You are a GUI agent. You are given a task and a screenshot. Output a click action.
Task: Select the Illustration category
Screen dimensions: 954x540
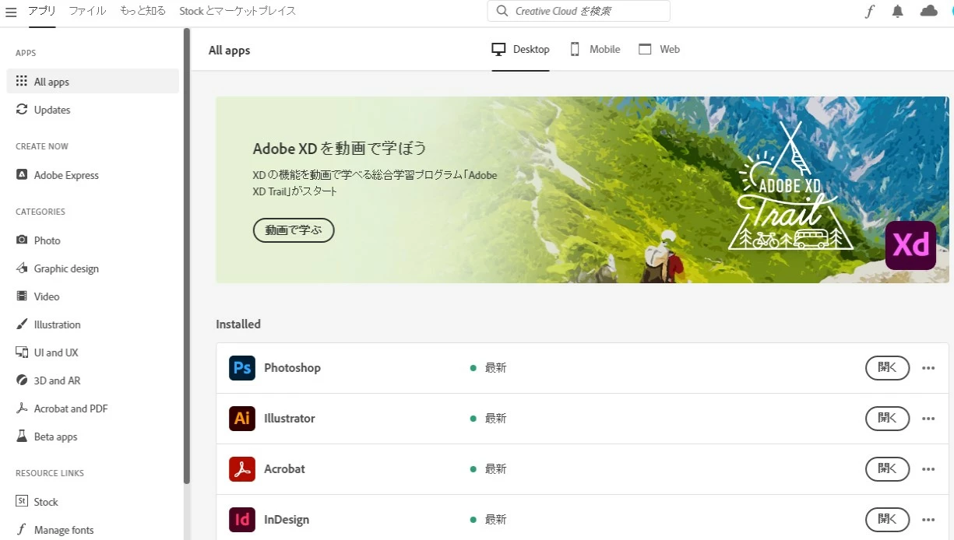coord(93,324)
